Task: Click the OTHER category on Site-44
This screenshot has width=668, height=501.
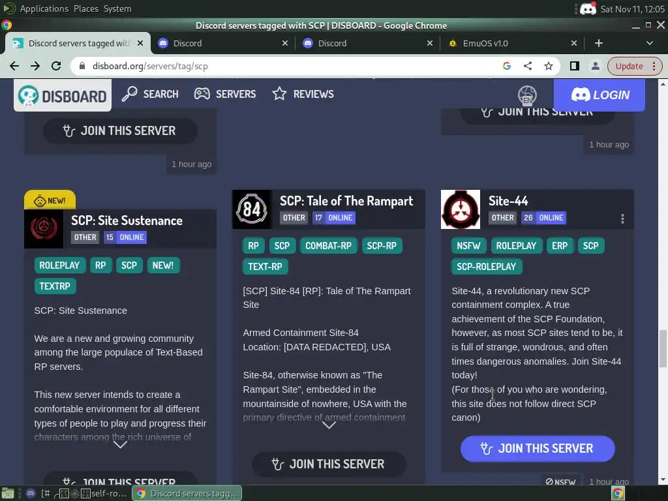Action: click(x=503, y=218)
